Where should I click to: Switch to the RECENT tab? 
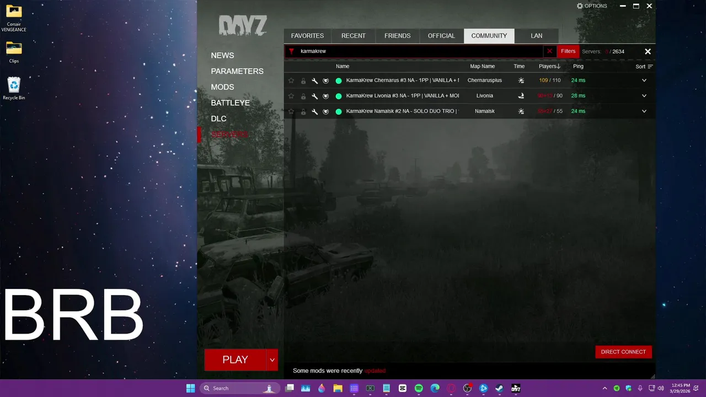click(354, 36)
